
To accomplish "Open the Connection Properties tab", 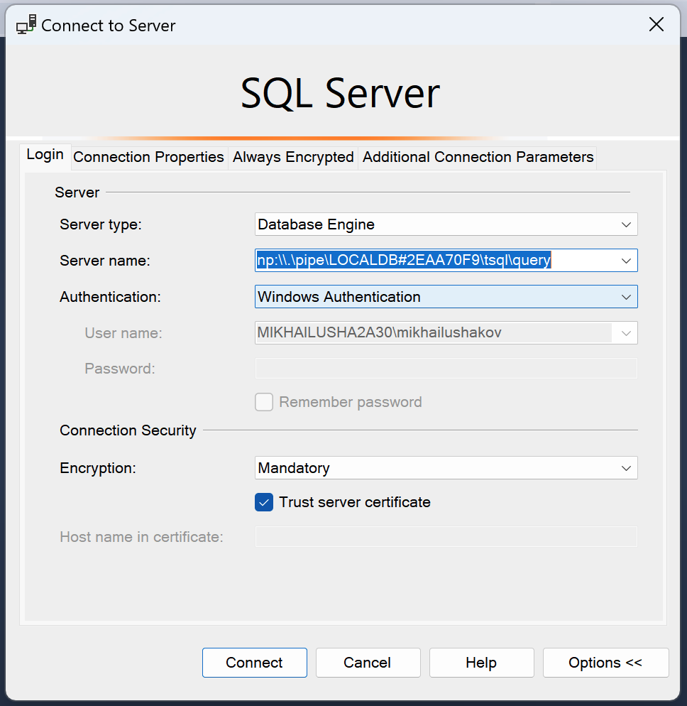I will pos(148,157).
